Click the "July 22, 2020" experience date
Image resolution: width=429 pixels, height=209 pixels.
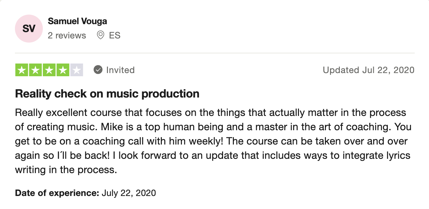click(x=129, y=193)
